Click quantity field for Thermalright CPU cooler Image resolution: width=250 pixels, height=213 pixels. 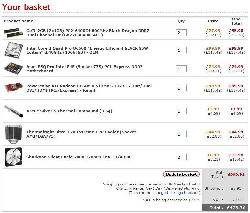pos(181,134)
